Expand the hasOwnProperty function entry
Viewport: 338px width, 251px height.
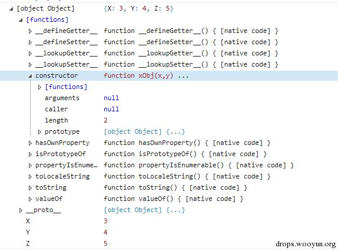click(30, 143)
